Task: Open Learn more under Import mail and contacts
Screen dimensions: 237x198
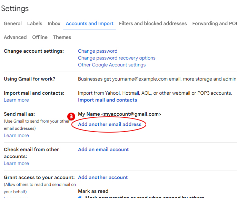Action: coord(16,100)
